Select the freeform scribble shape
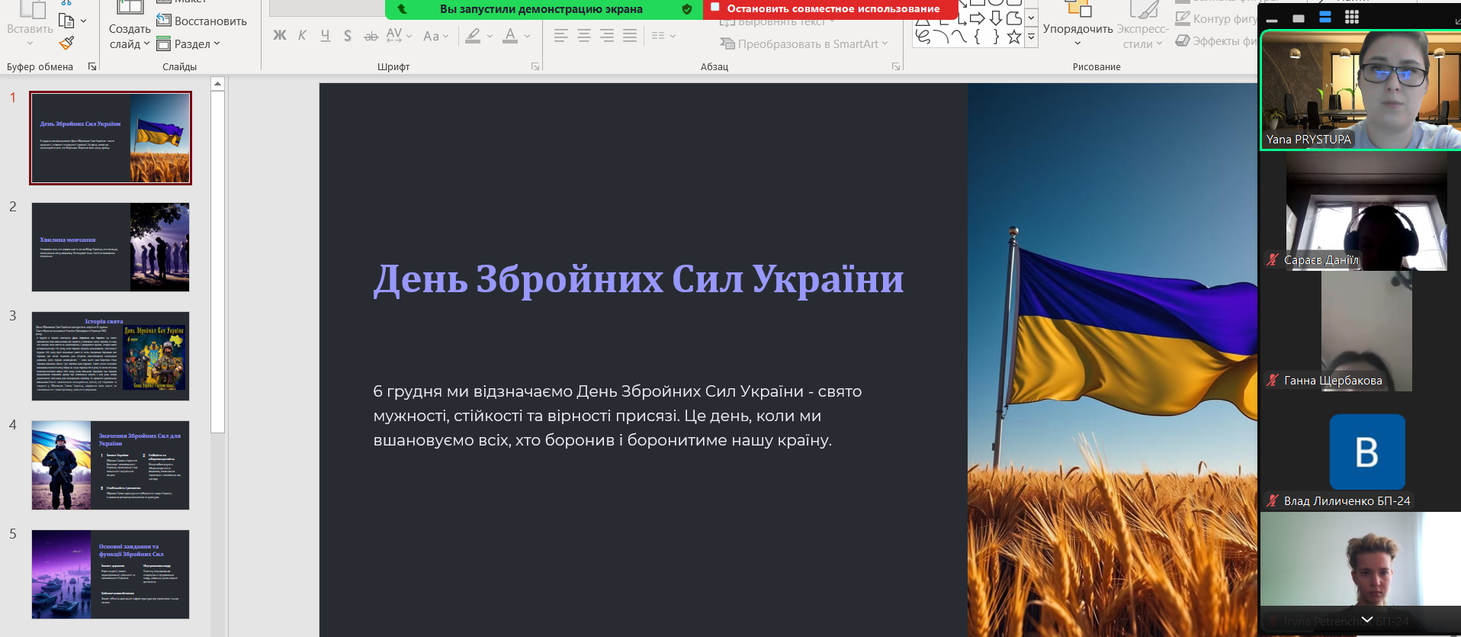The width and height of the screenshot is (1461, 637). pos(923,36)
